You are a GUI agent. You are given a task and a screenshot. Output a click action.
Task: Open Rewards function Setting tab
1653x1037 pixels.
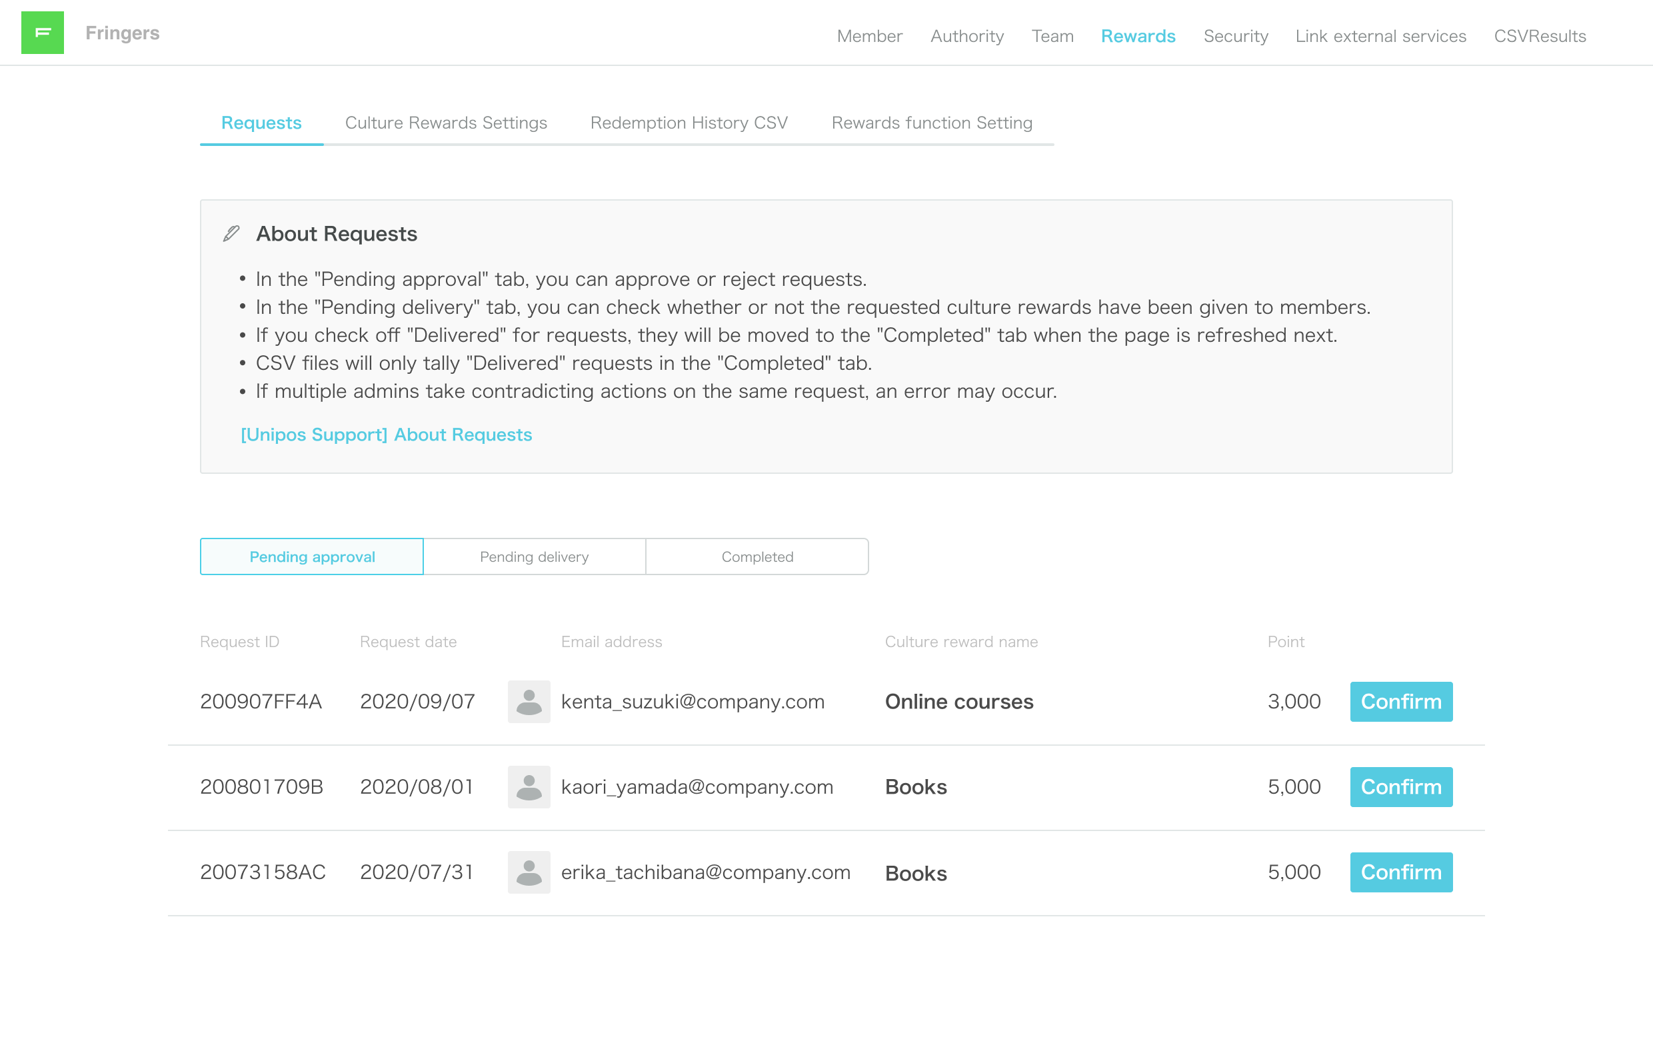click(931, 123)
